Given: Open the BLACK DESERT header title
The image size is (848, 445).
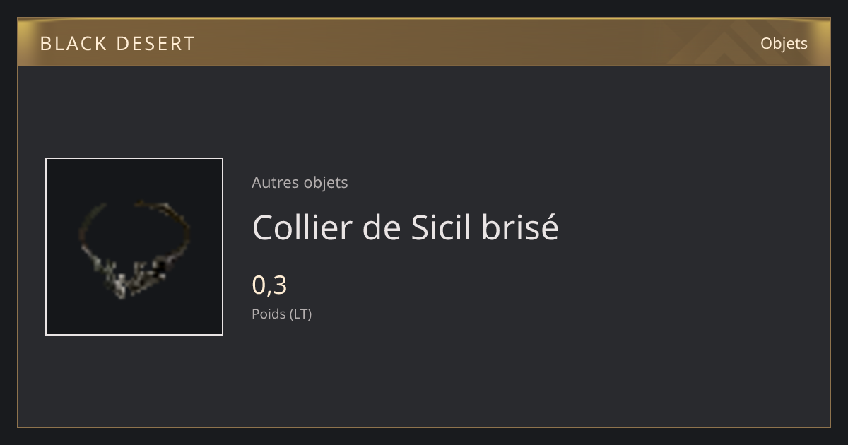Looking at the screenshot, I should (x=117, y=44).
